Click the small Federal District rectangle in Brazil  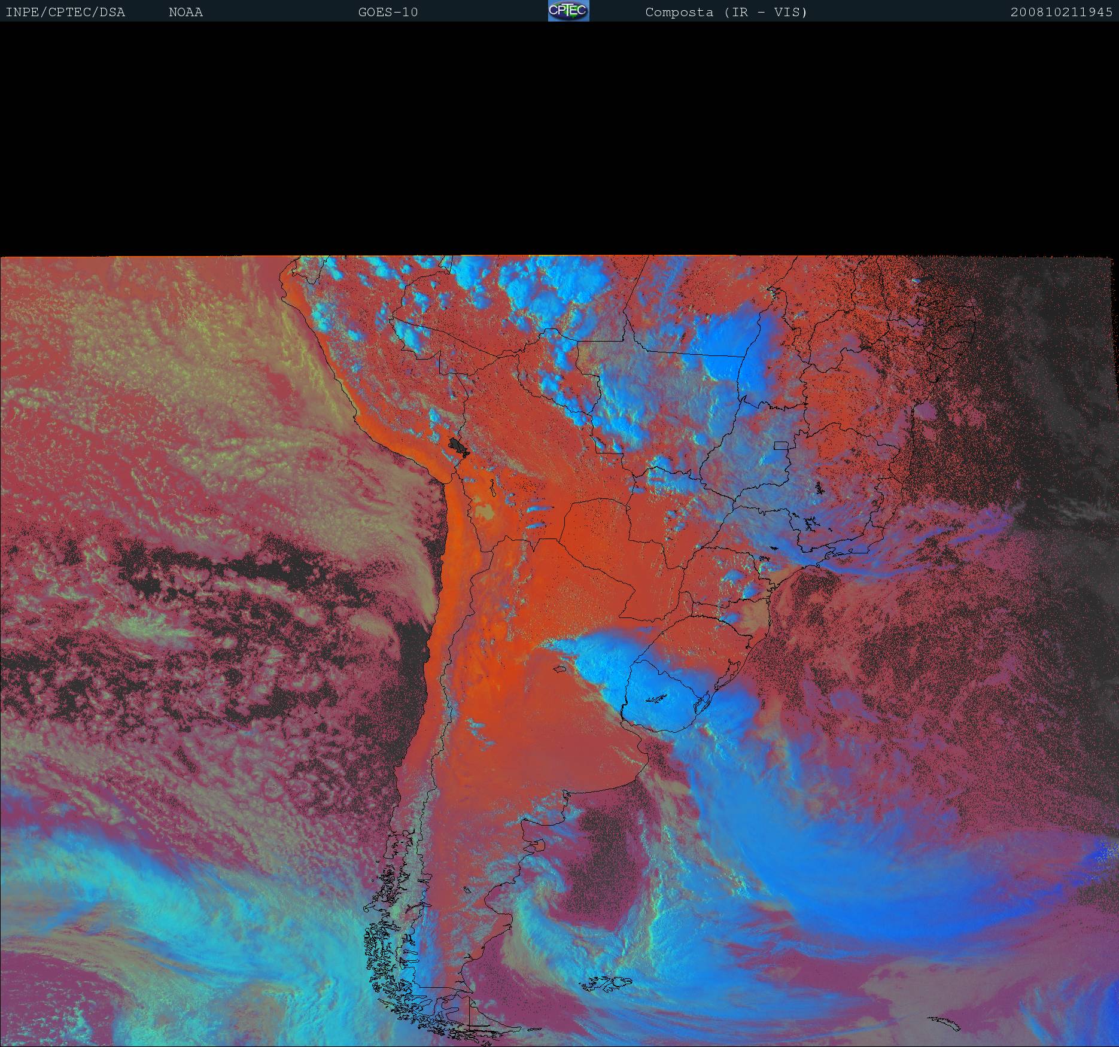(780, 445)
